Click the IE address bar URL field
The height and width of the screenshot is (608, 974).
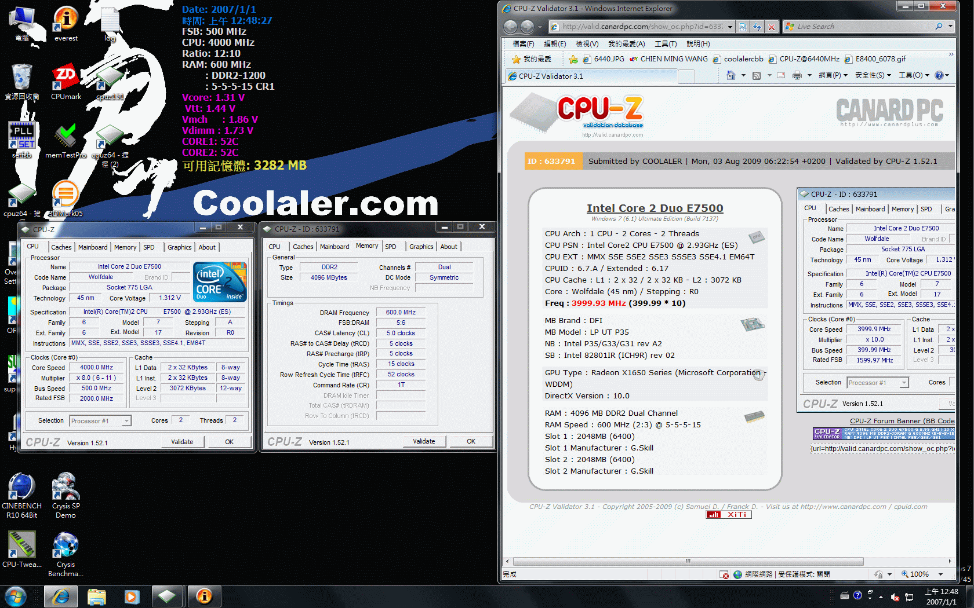637,27
